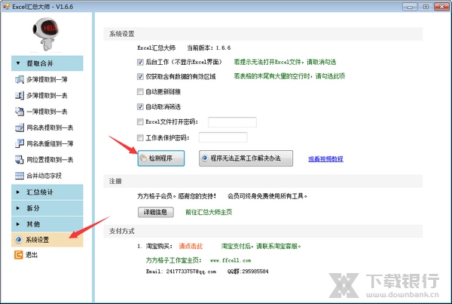Click 退出 to exit

[x=32, y=255]
